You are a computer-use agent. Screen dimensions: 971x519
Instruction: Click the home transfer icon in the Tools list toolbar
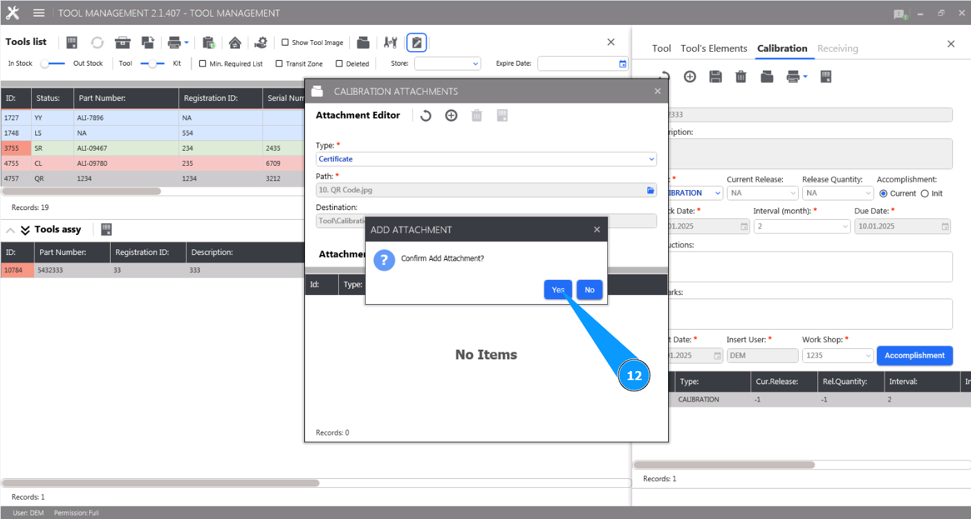[x=235, y=42]
